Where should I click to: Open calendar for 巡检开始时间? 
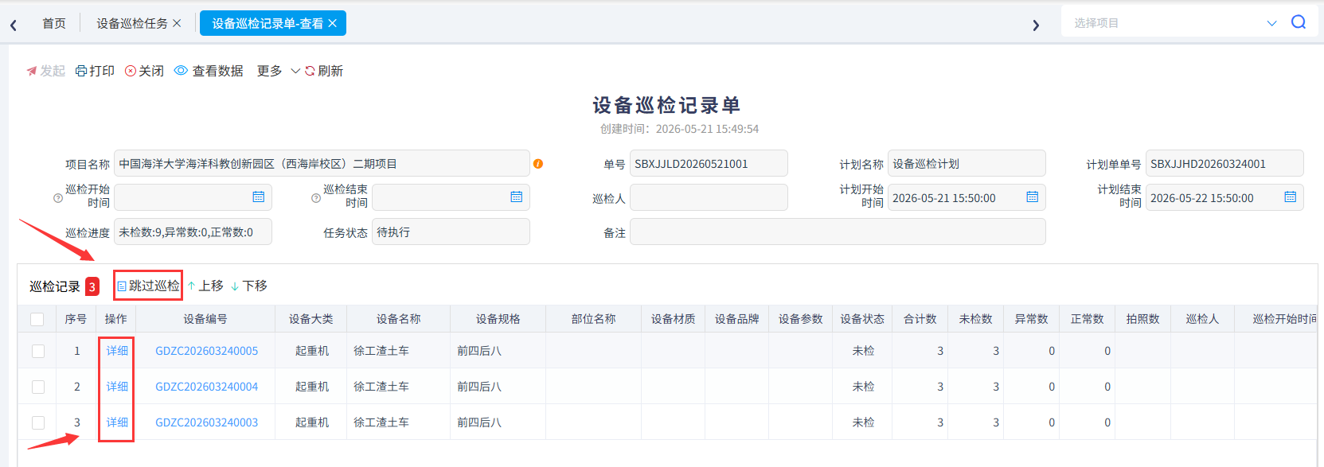[x=259, y=197]
